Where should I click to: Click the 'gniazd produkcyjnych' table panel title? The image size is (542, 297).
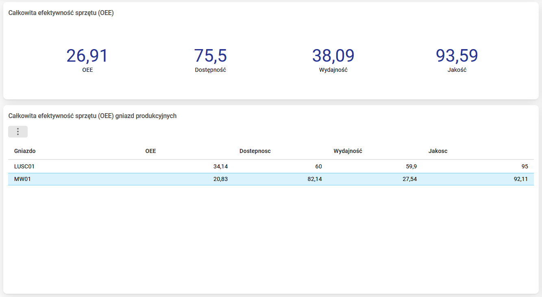coord(92,116)
